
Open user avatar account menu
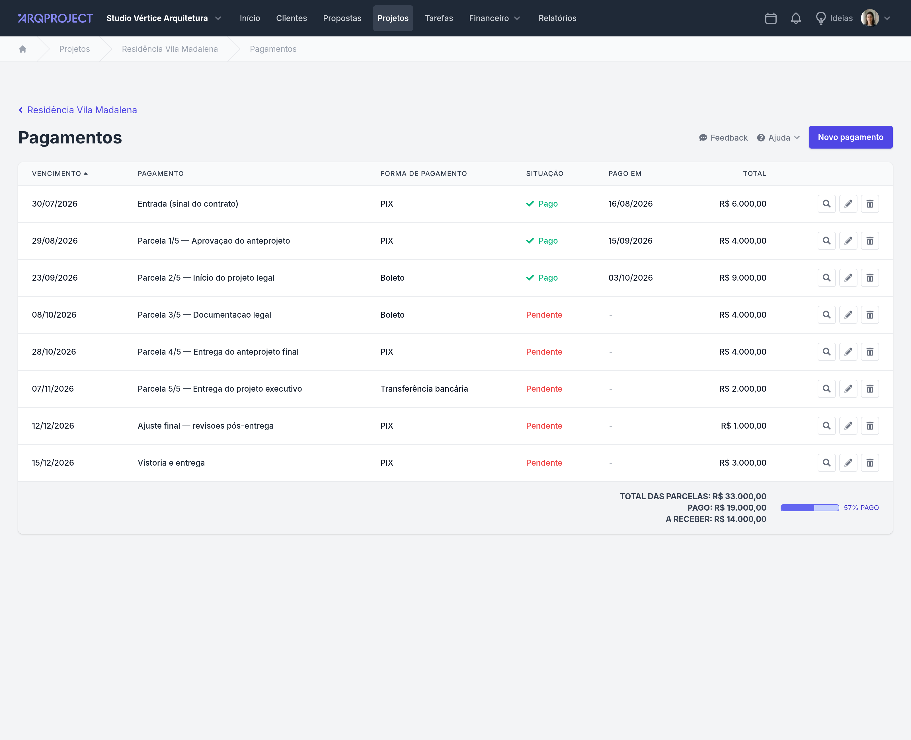click(x=875, y=18)
